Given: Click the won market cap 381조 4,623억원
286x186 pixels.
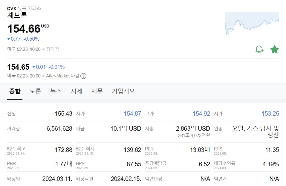Looking at the screenshot, I should point(194,135).
